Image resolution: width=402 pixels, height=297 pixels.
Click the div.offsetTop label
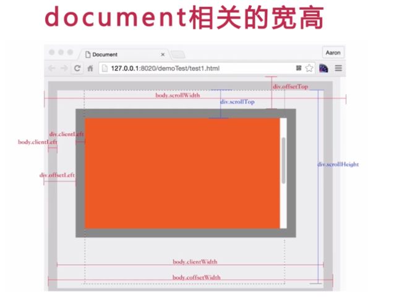click(x=290, y=87)
